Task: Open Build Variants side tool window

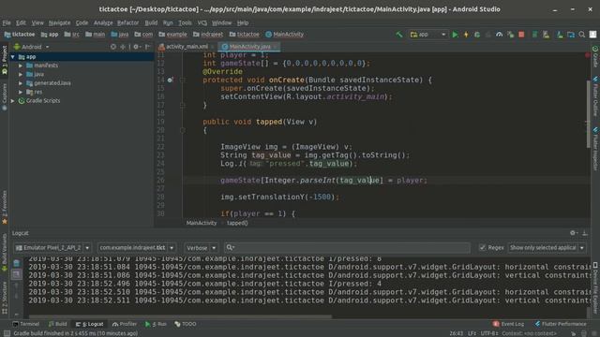Action: click(4, 252)
